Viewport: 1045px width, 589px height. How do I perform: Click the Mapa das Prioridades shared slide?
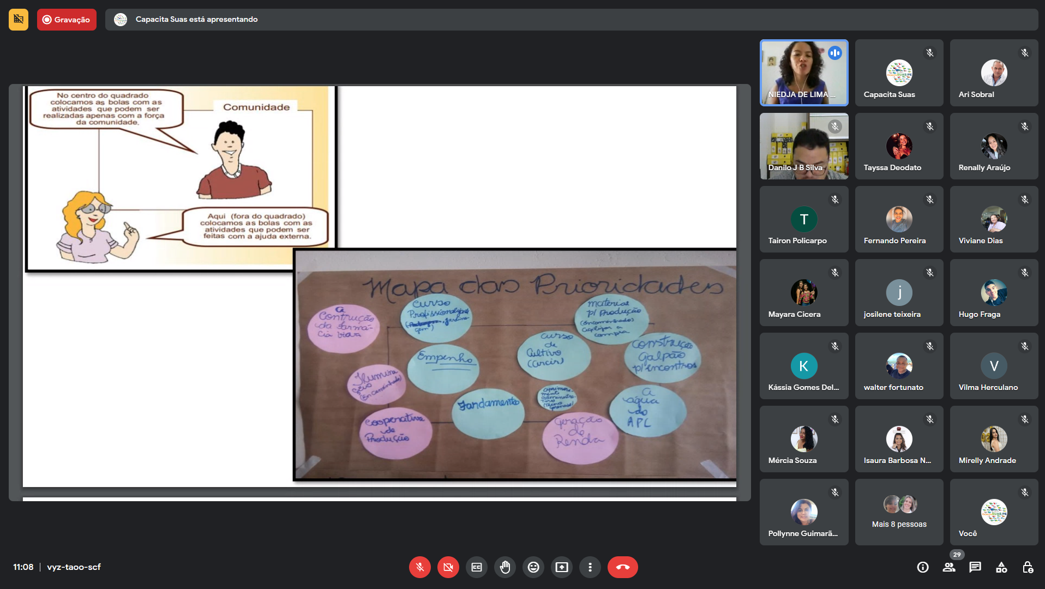(x=515, y=364)
